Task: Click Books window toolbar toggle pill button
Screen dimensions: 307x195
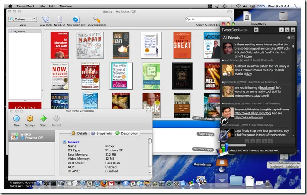Action: point(229,12)
